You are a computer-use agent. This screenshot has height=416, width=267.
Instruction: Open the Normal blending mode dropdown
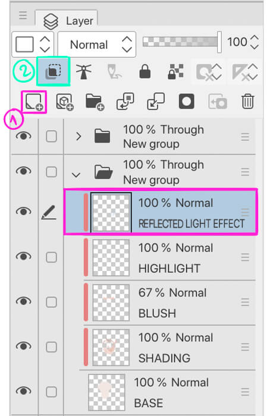[x=97, y=45]
